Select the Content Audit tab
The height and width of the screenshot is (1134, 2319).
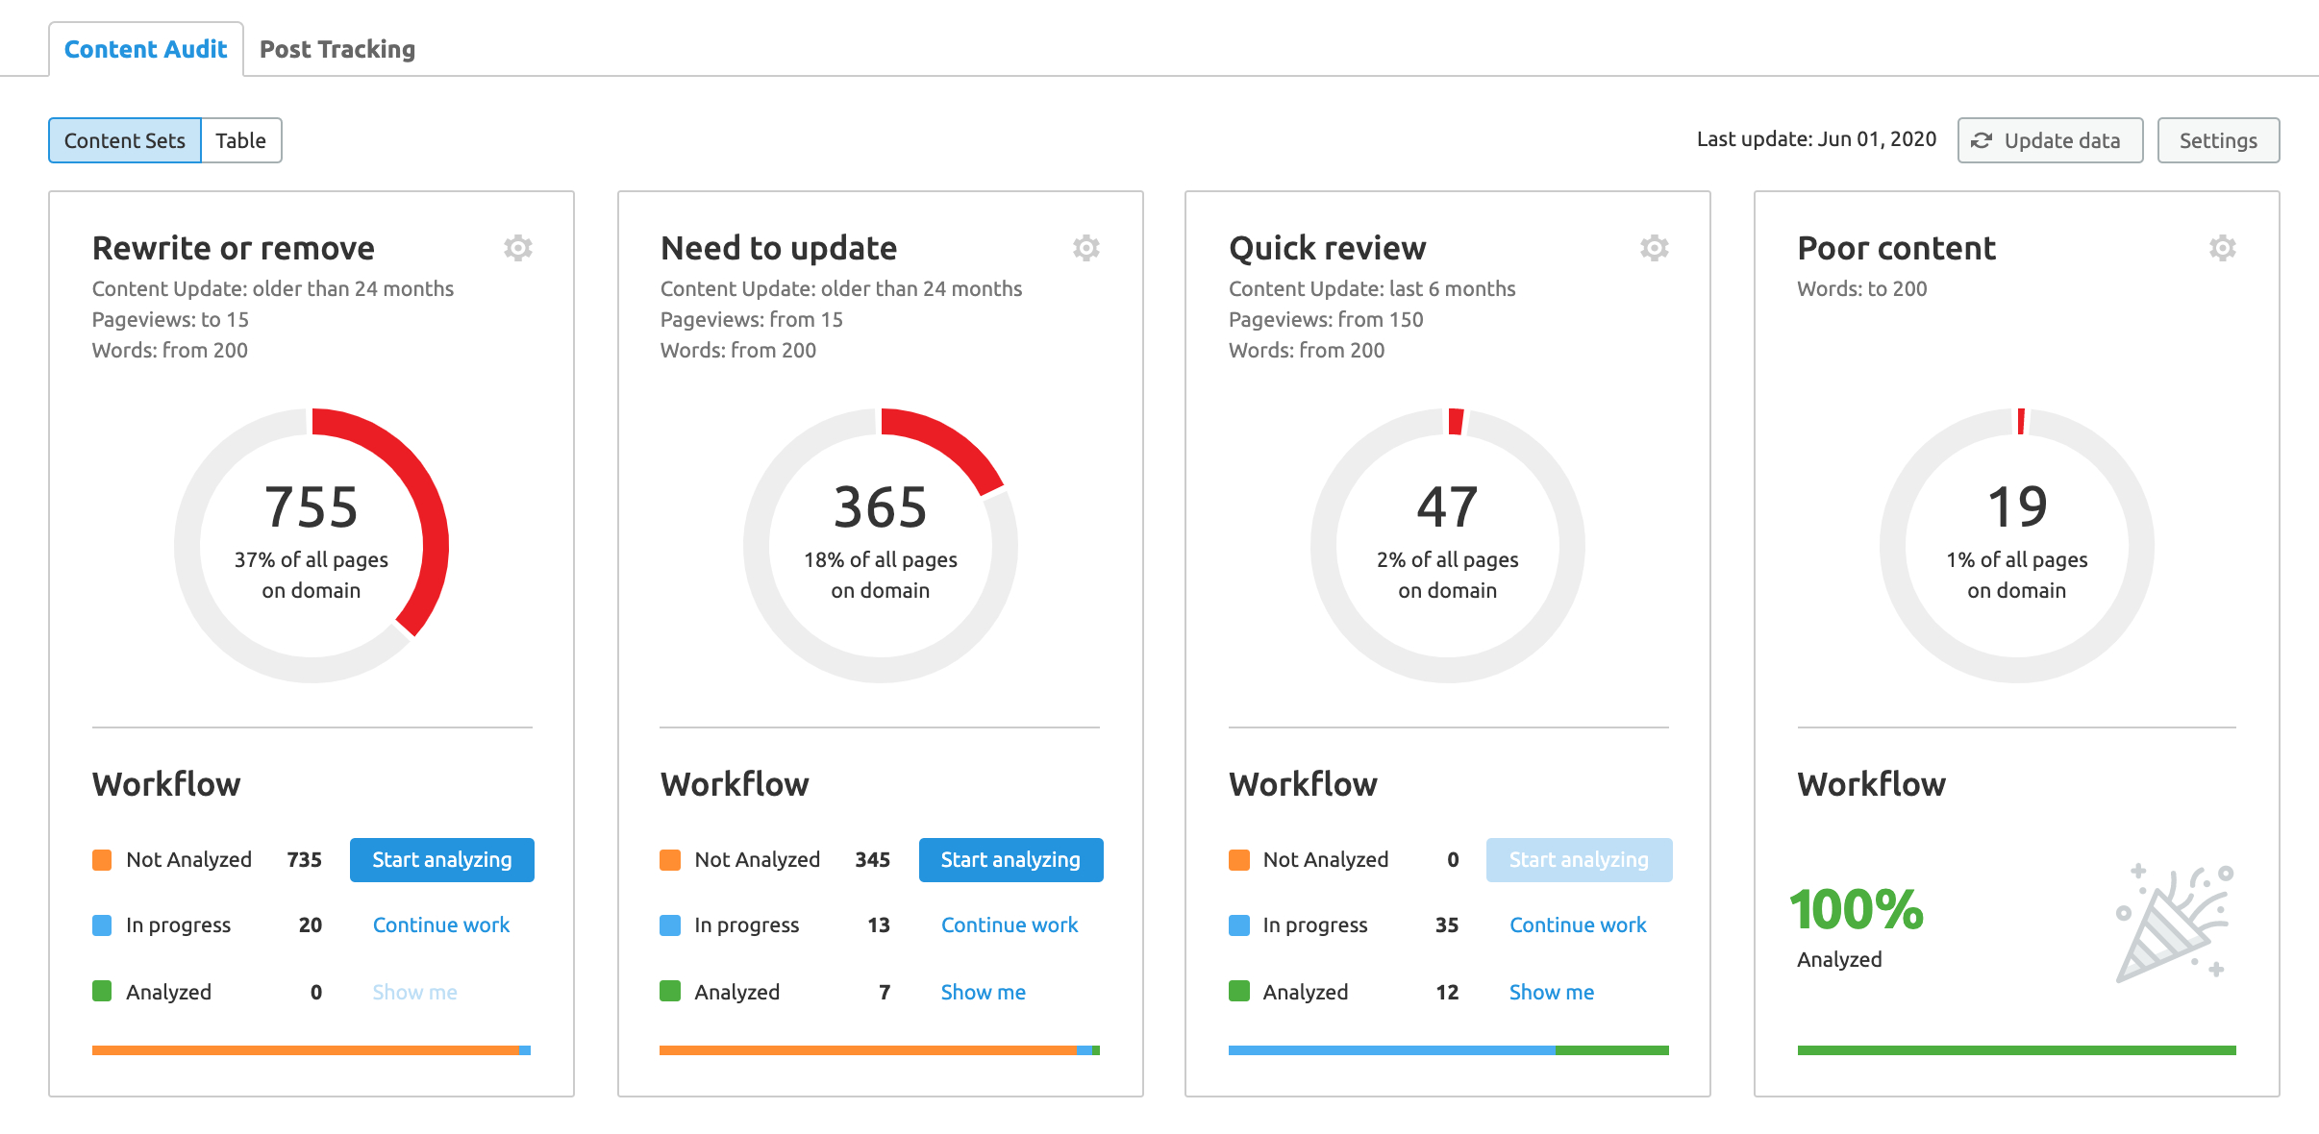tap(144, 48)
